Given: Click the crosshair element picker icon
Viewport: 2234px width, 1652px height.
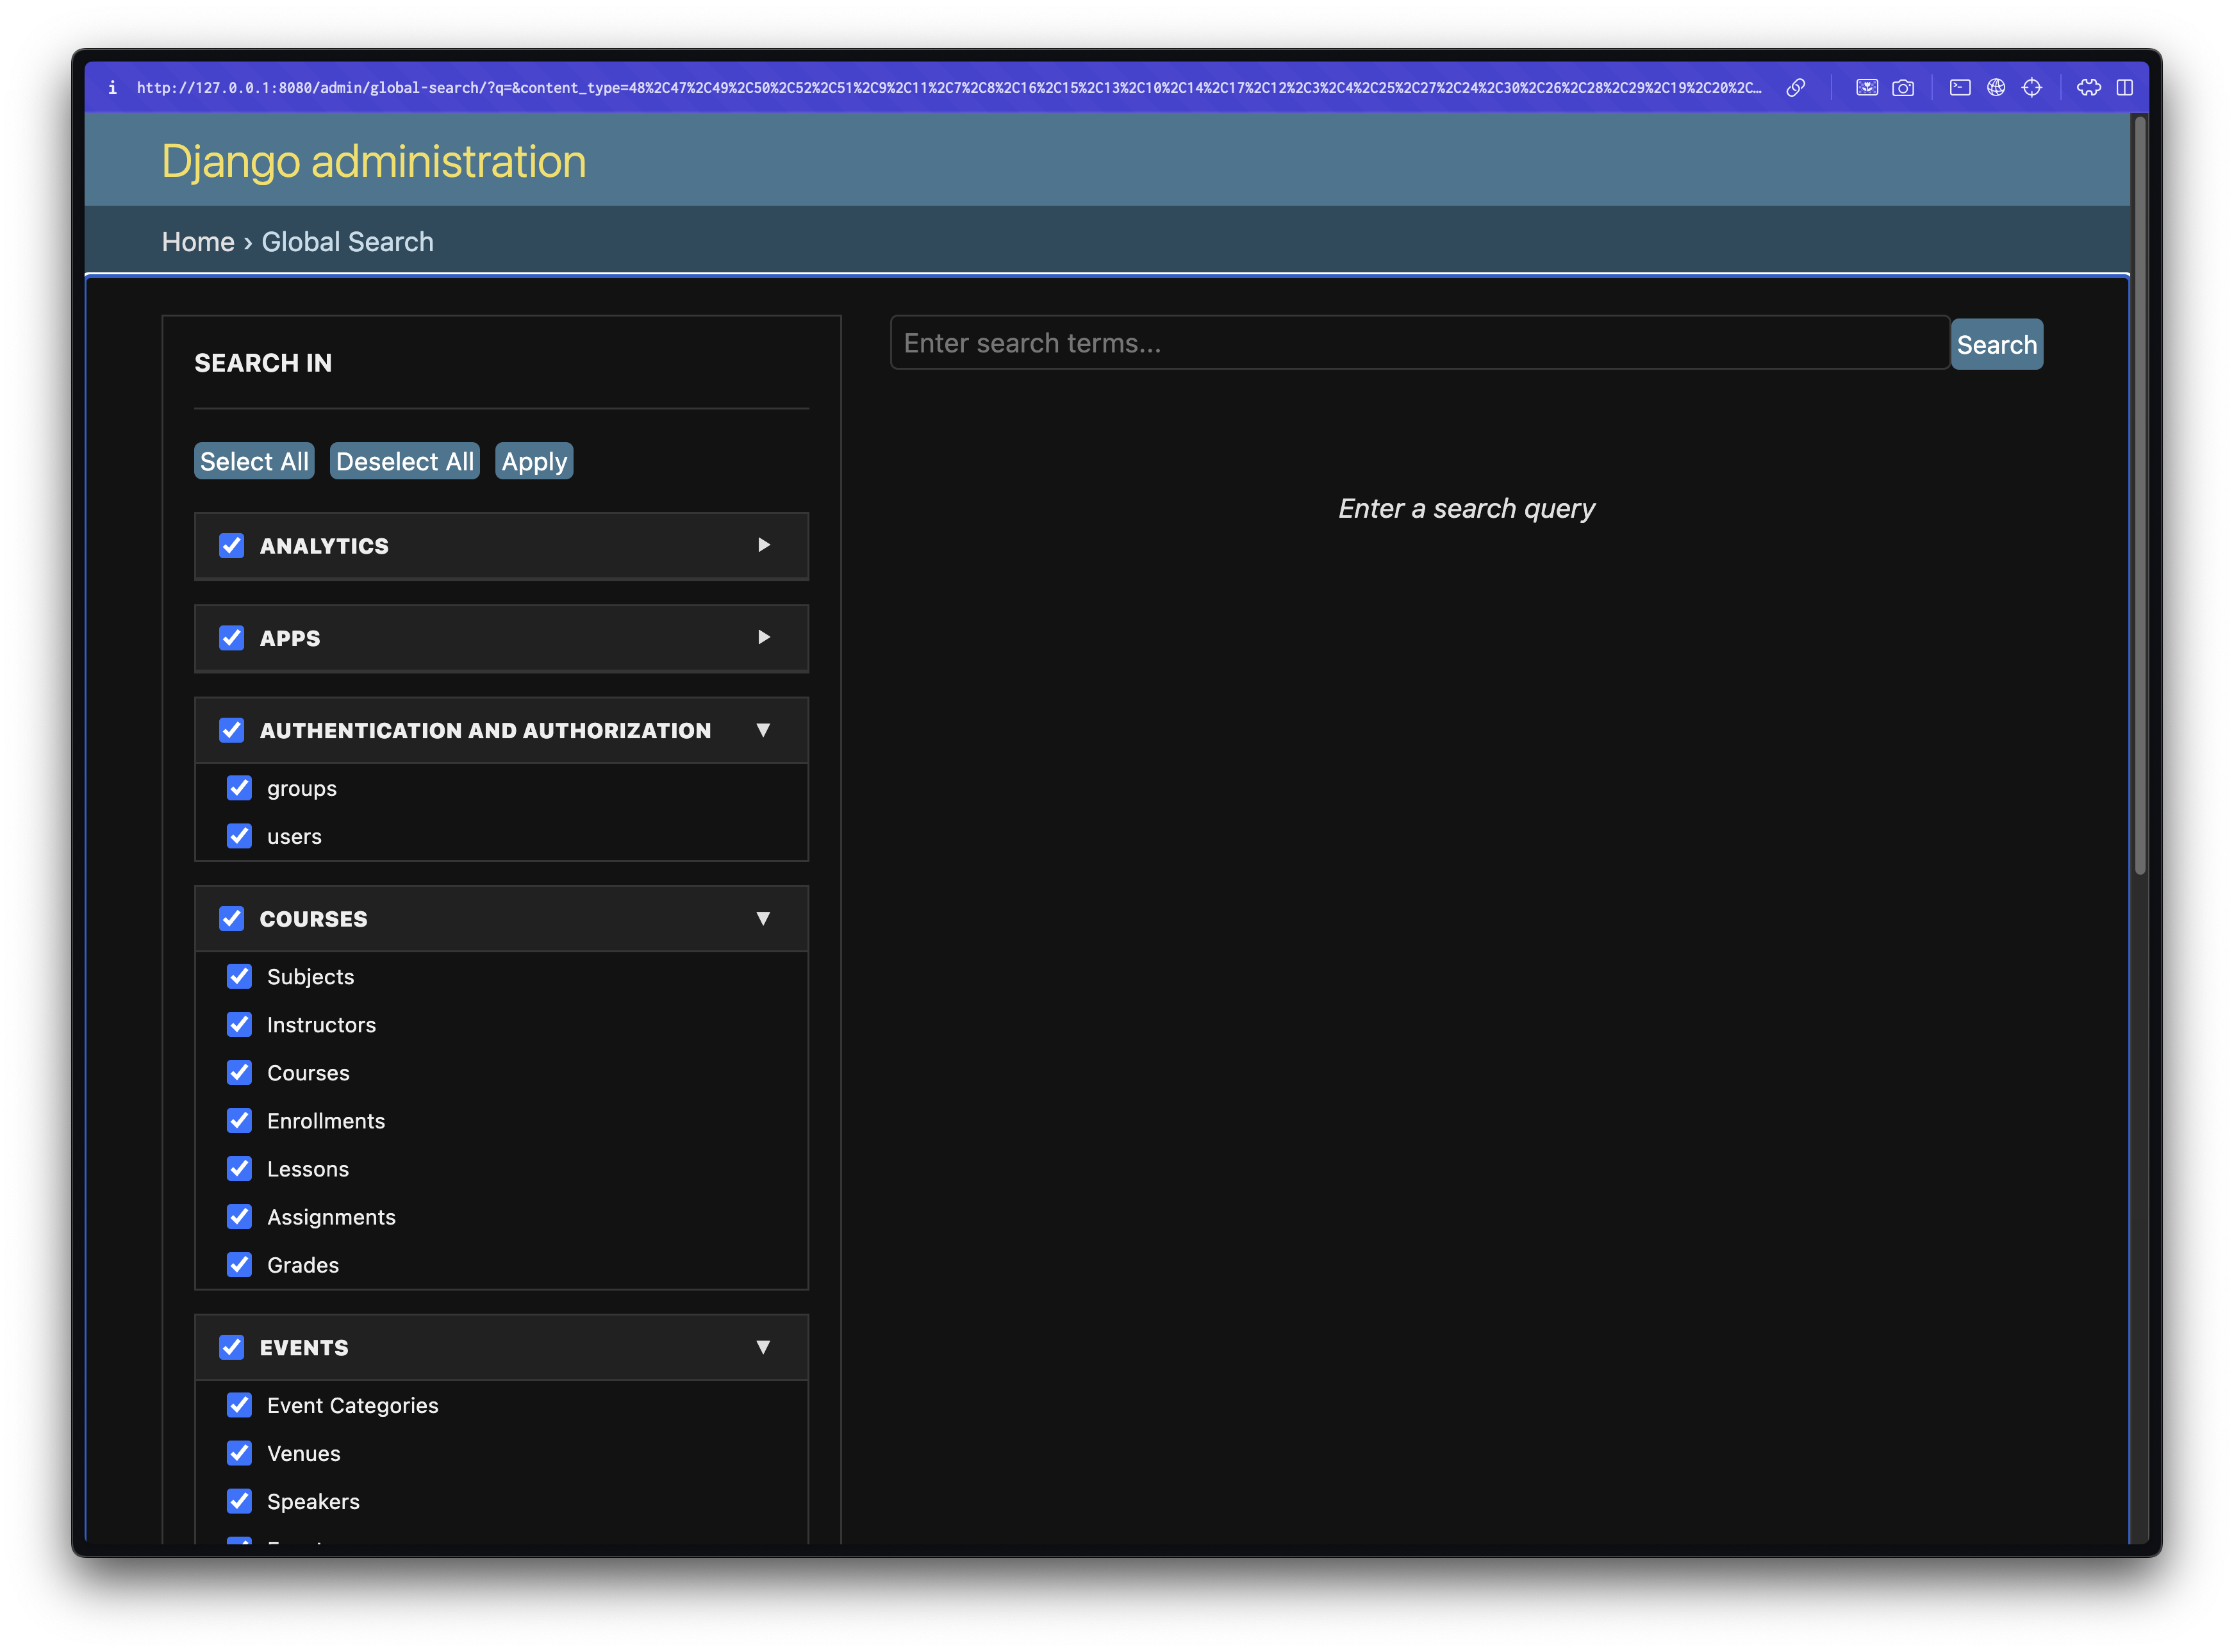Looking at the screenshot, I should point(2031,88).
